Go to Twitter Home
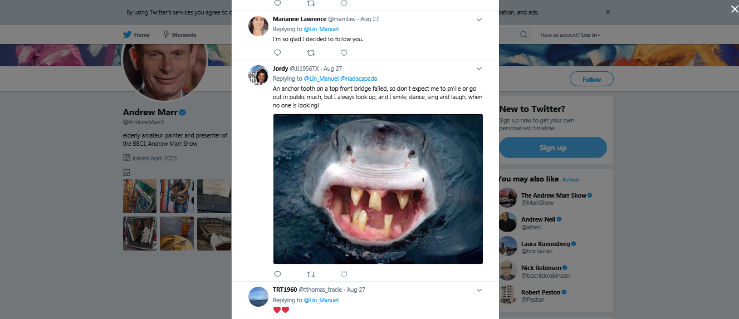The height and width of the screenshot is (319, 739). (x=136, y=35)
